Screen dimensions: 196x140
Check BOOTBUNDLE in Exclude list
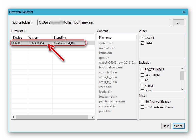142,69
